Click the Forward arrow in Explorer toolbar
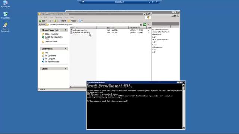 50,21
